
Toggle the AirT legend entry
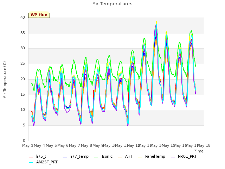pyautogui.click(x=125, y=156)
